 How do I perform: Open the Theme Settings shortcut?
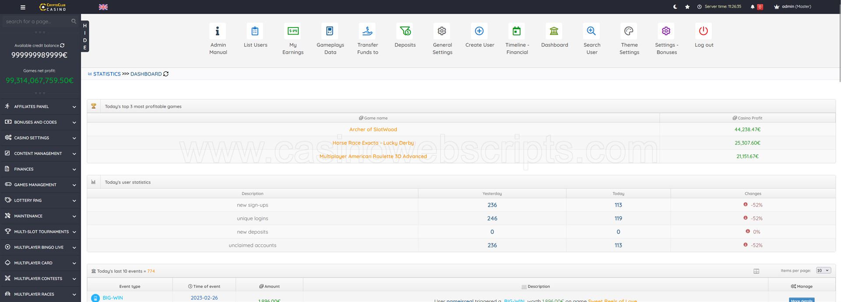(x=629, y=39)
